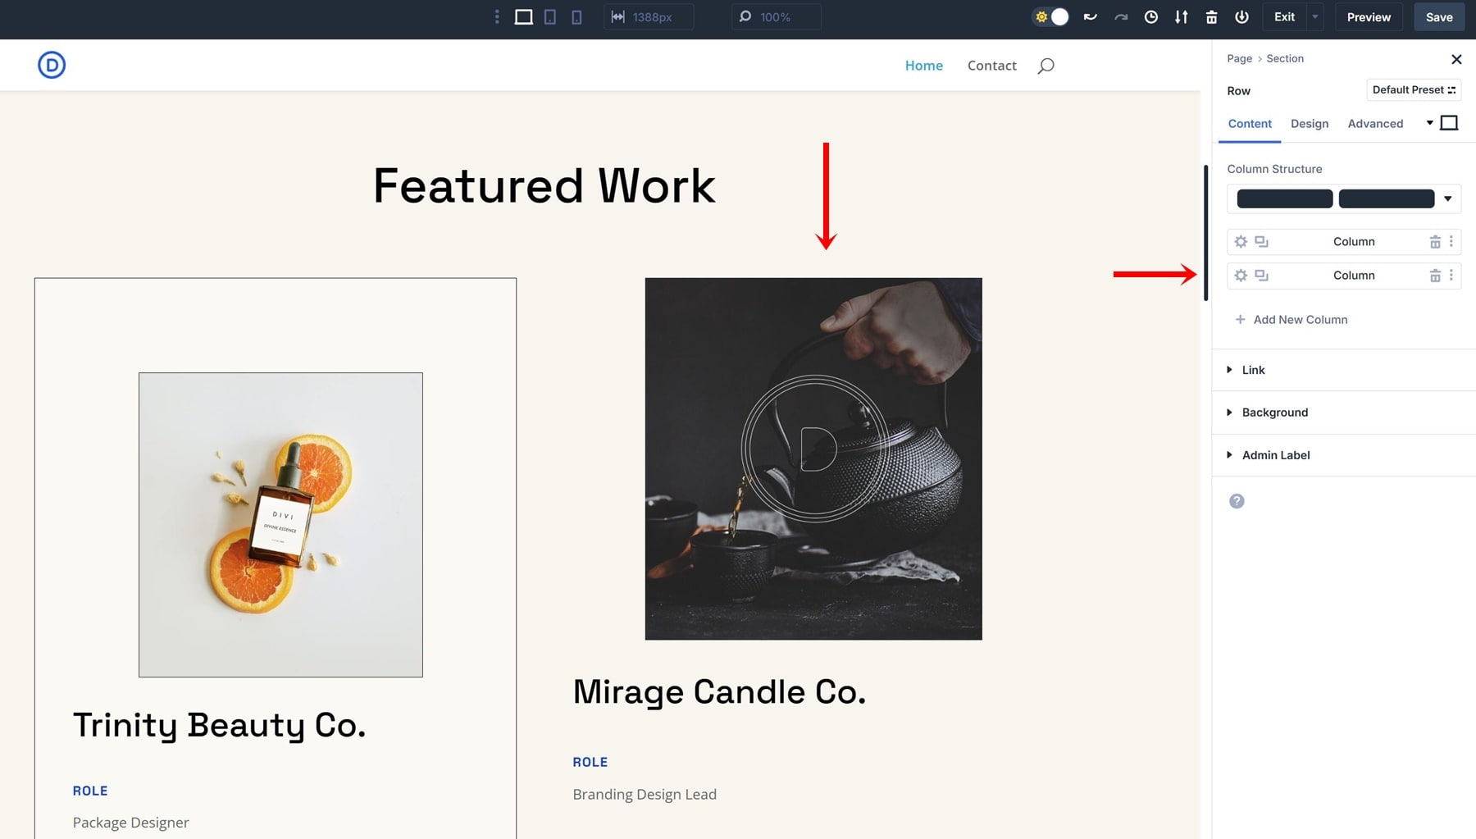Open portability import/export arrows icon
Screen dimensions: 1476x839
click(1181, 17)
